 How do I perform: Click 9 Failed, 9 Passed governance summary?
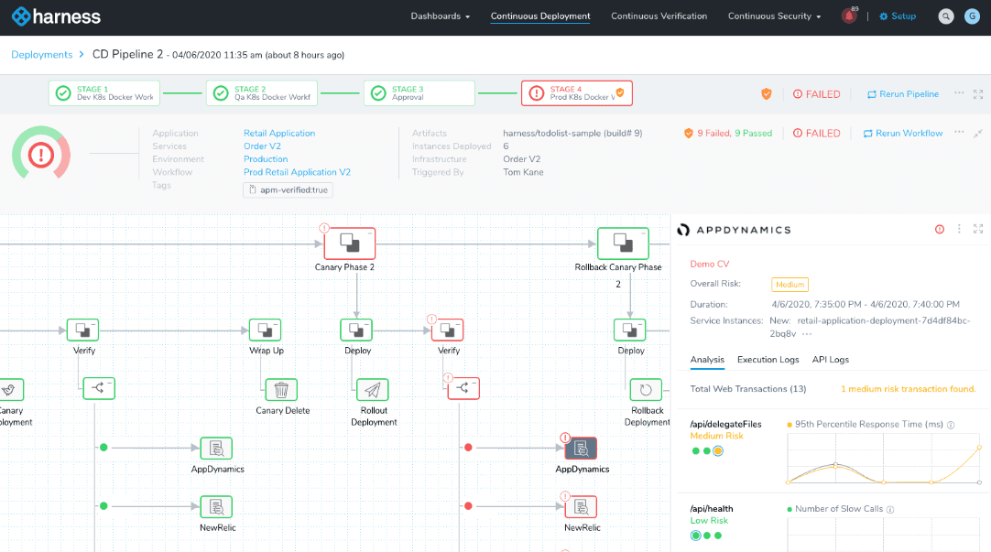point(728,134)
